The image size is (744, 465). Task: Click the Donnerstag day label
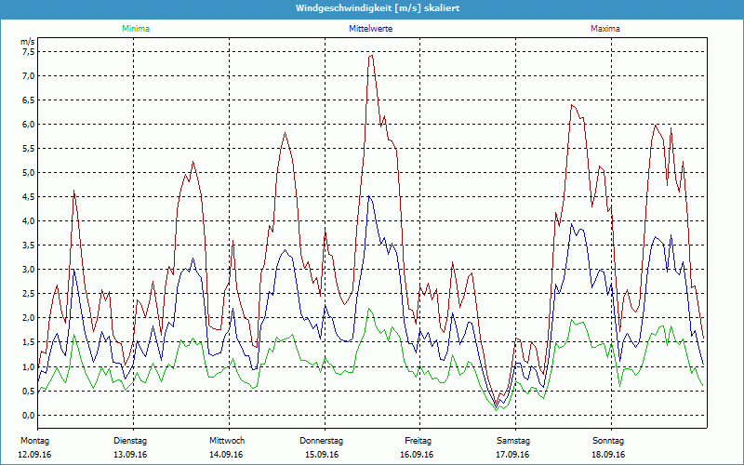point(321,441)
